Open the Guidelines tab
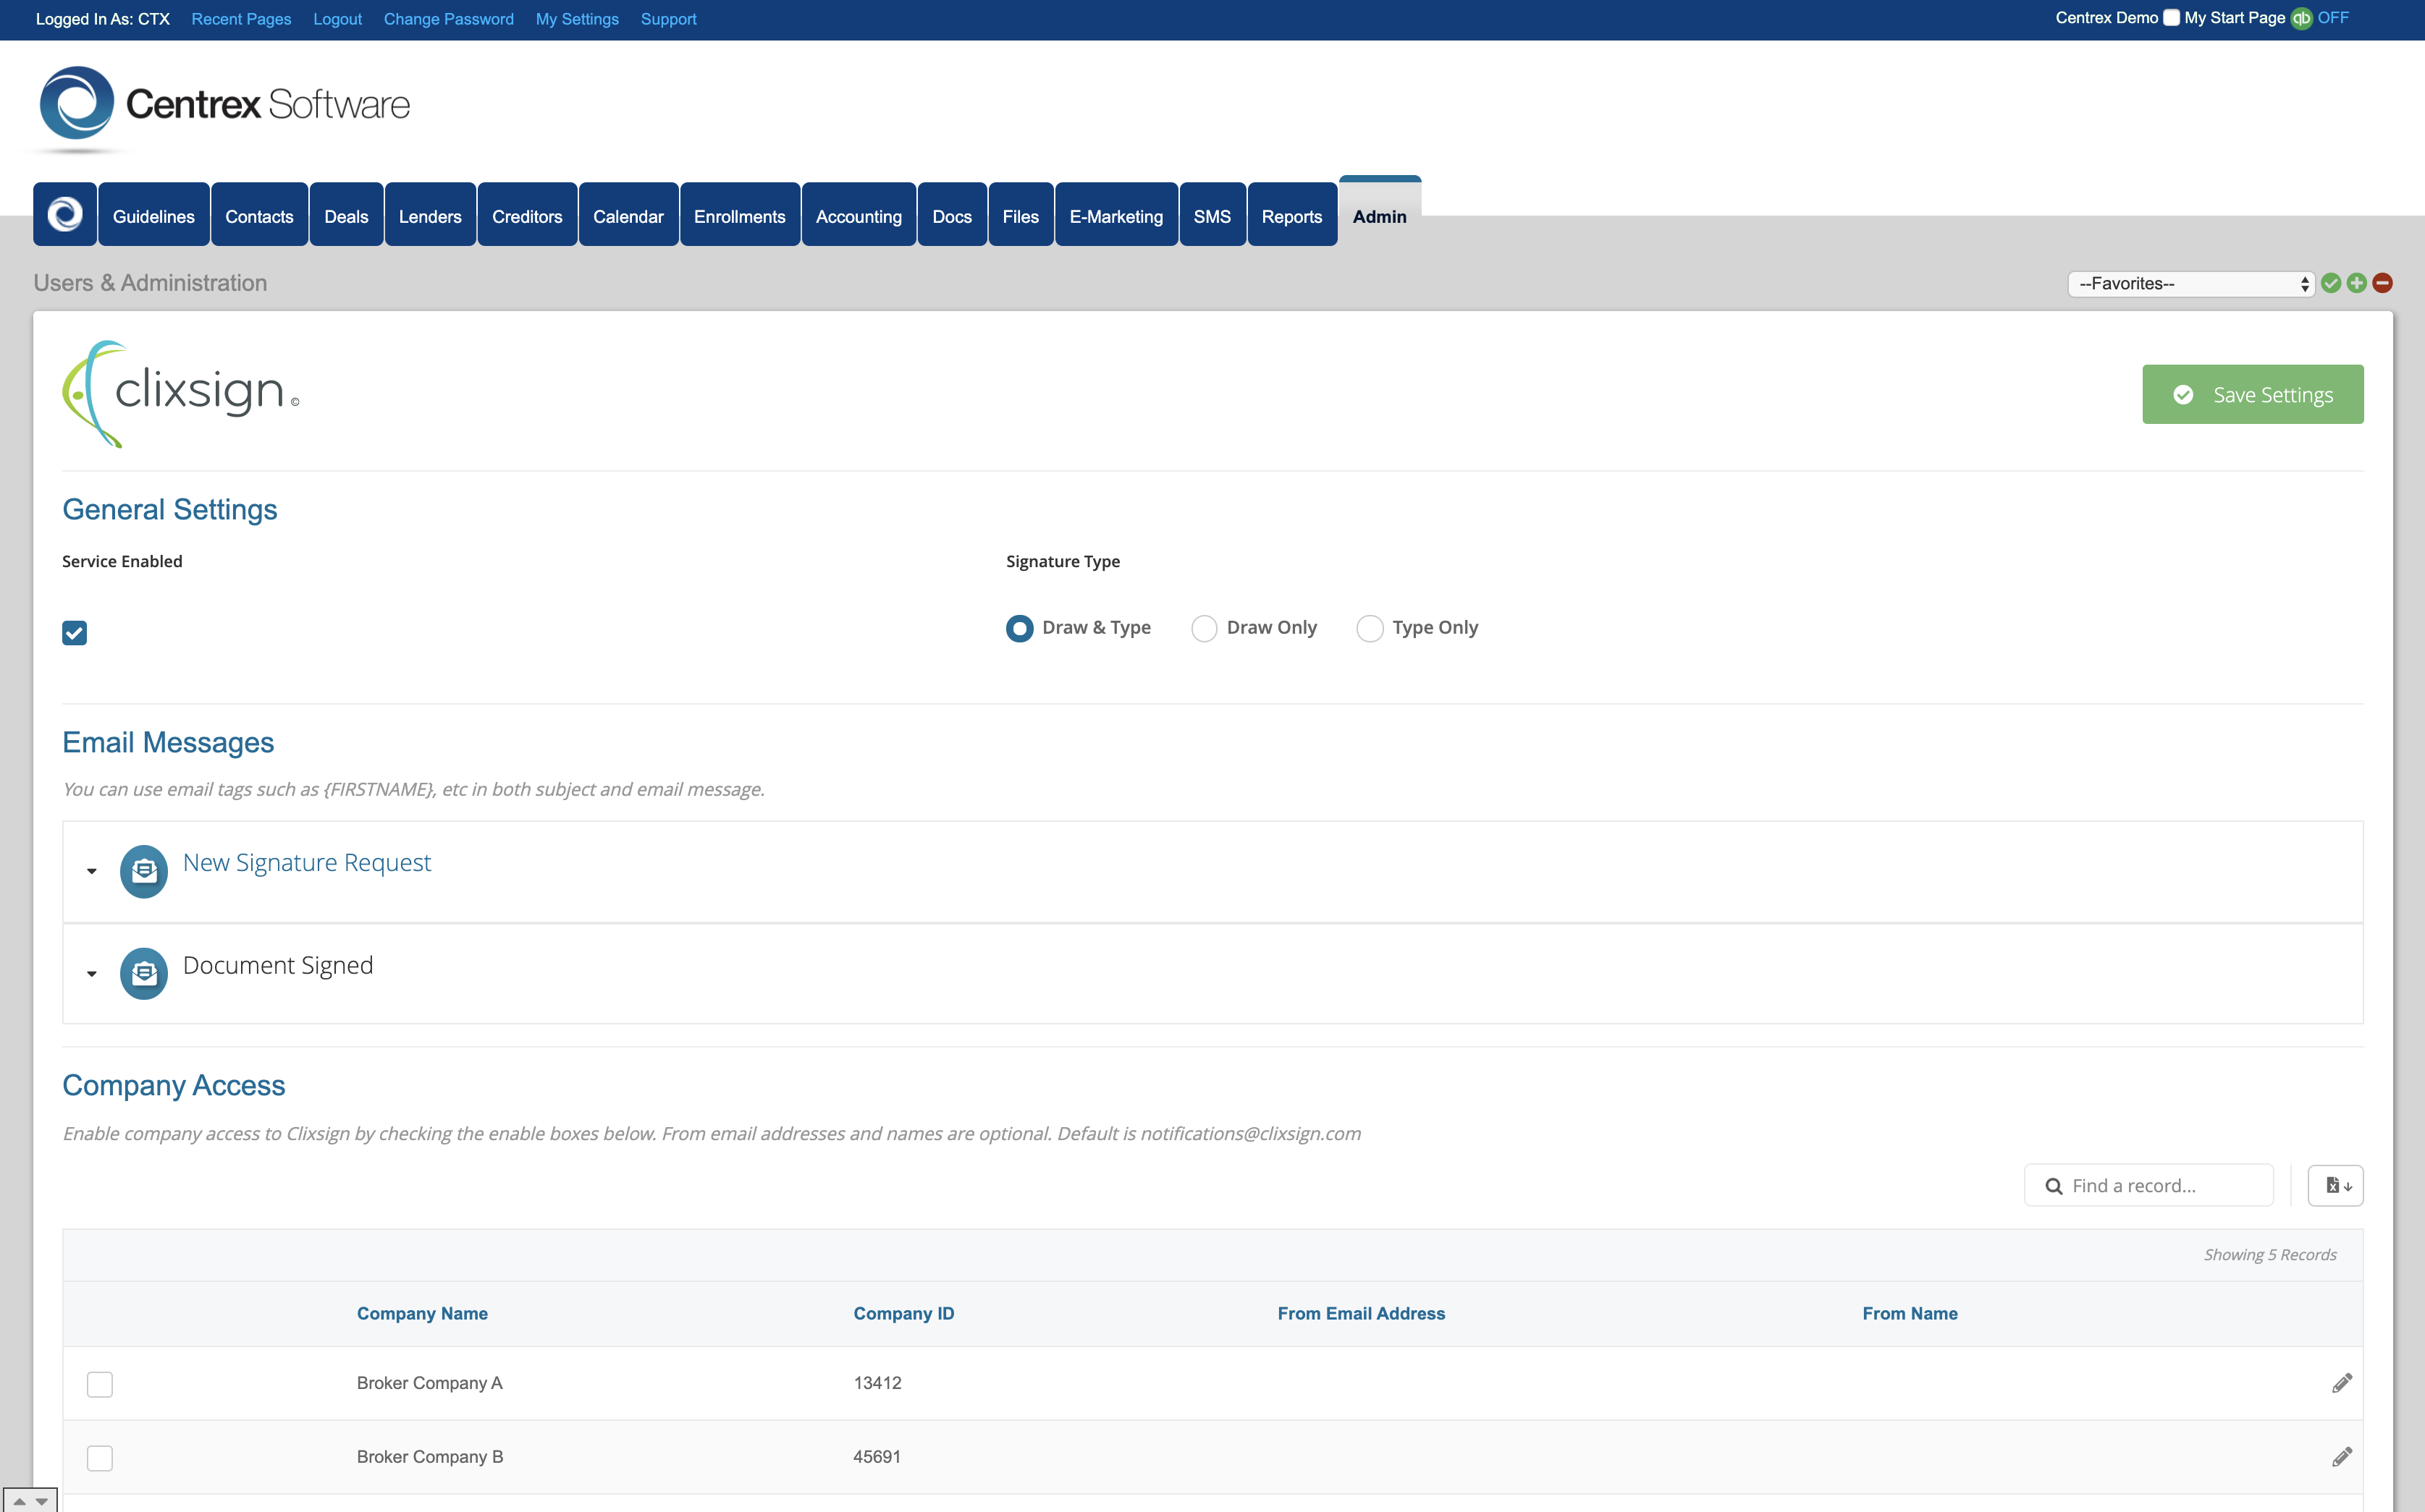The height and width of the screenshot is (1512, 2425). tap(154, 214)
